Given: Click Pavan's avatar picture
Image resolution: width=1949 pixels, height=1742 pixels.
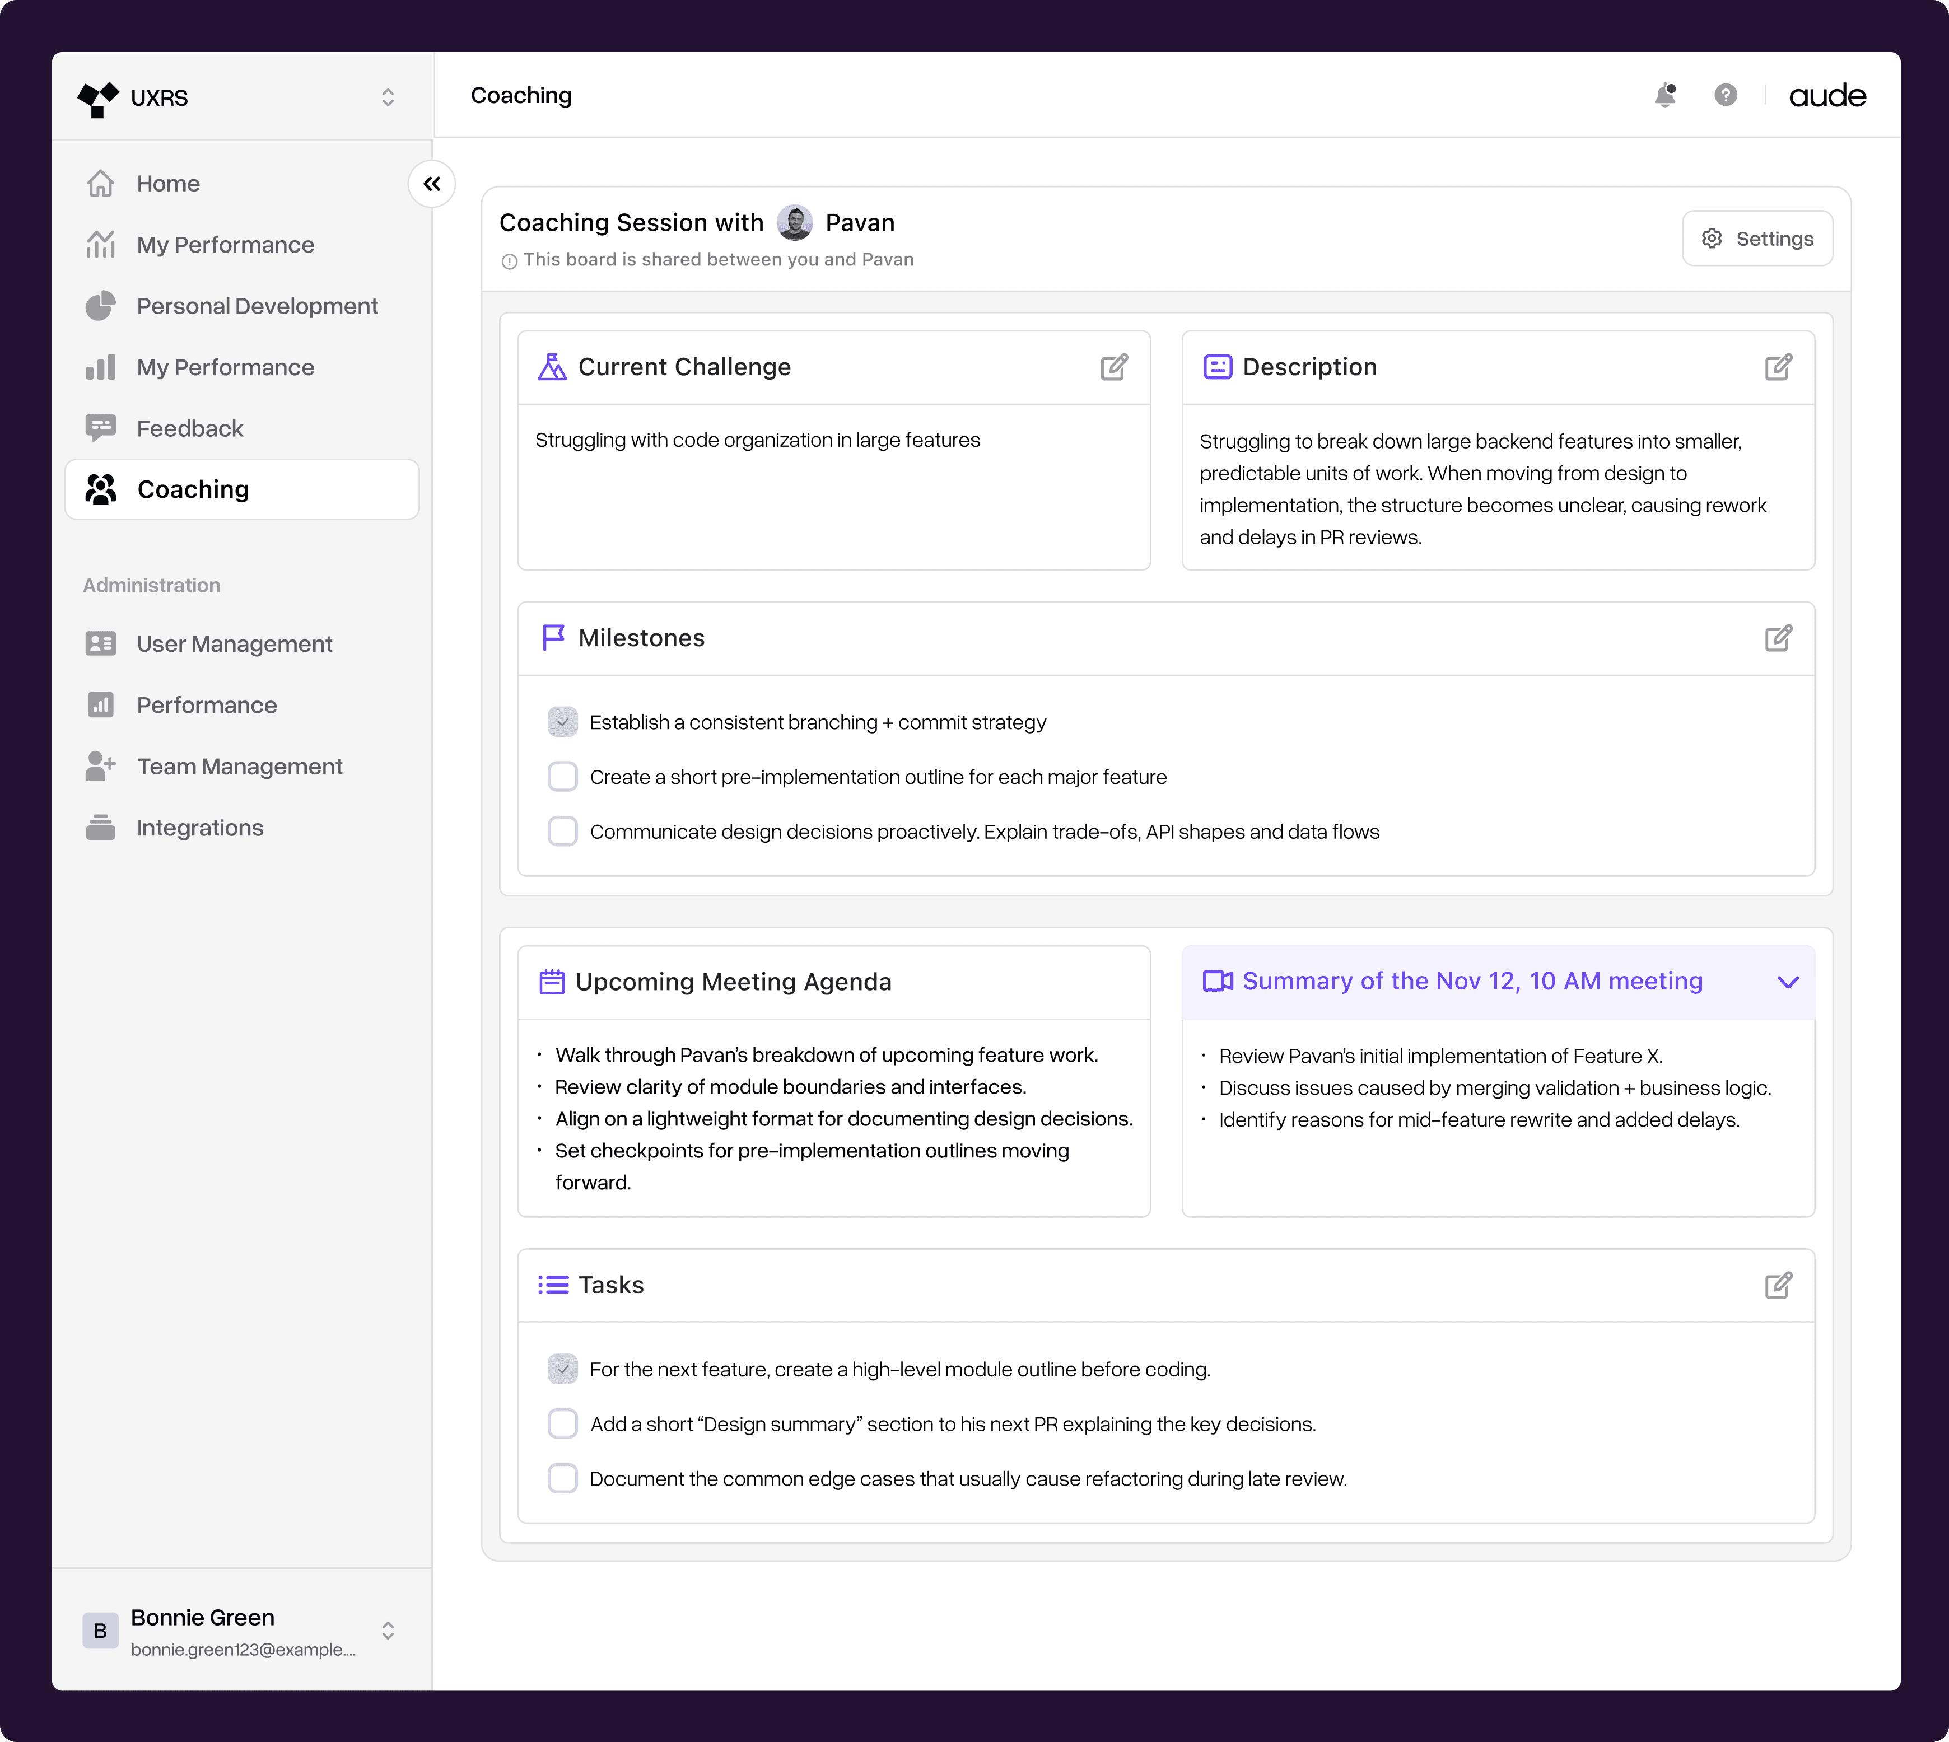Looking at the screenshot, I should coord(795,223).
